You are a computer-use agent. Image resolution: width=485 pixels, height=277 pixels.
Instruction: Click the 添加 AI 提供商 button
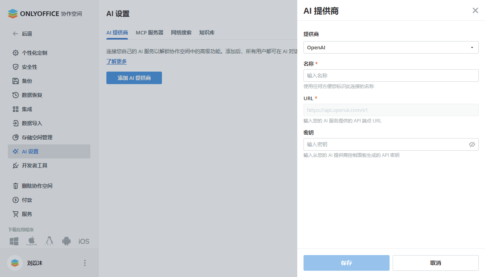pos(134,78)
